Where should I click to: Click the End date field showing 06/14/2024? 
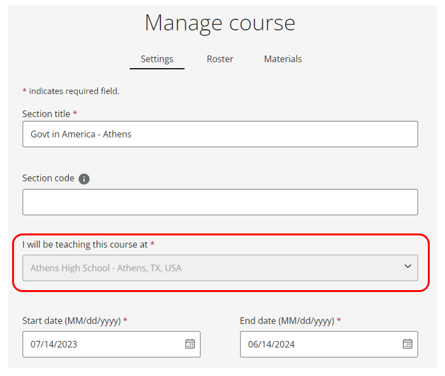[x=318, y=344]
